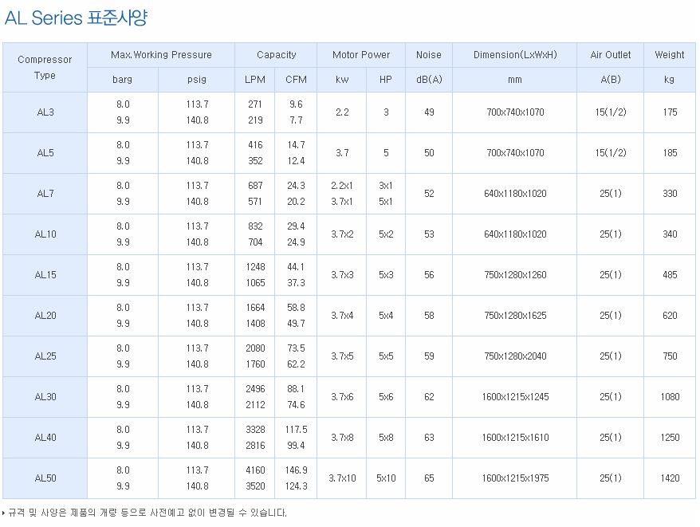Select the AL3 row label
This screenshot has width=700, height=527.
pos(45,112)
